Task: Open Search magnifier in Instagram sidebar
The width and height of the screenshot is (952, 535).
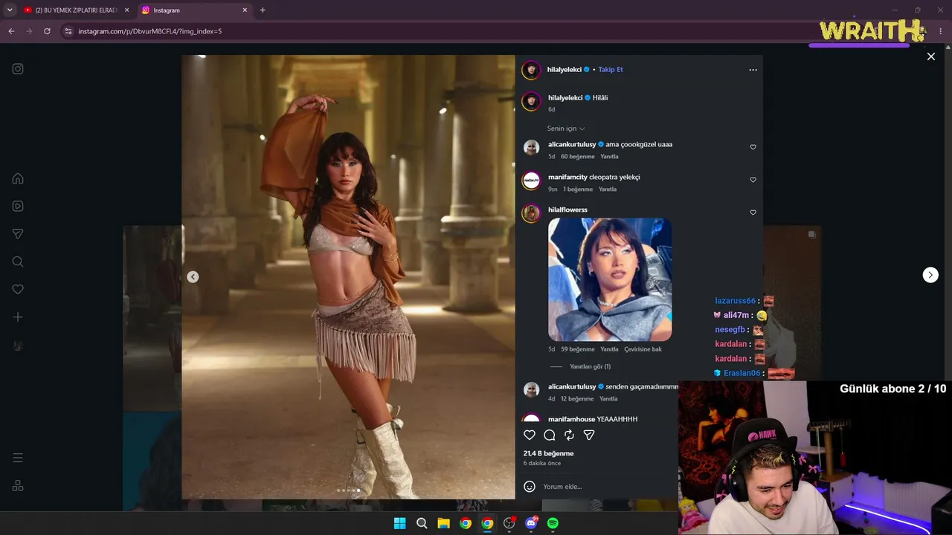Action: [x=18, y=262]
